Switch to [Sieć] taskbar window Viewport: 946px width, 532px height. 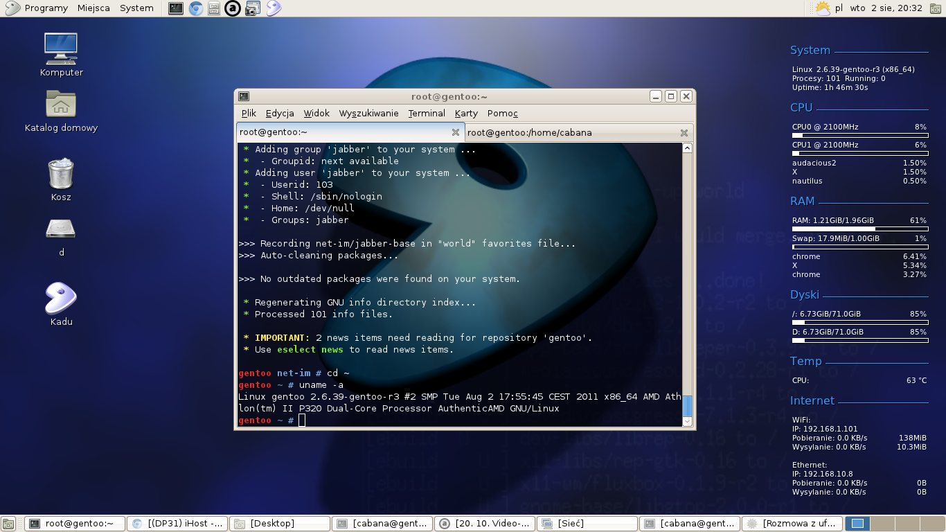588,524
